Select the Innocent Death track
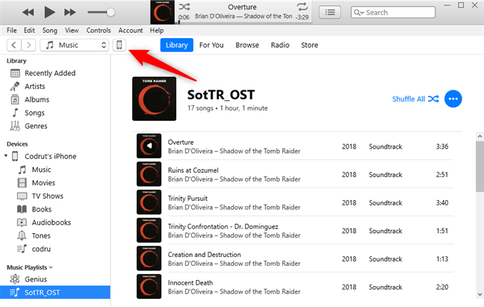Viewport: 484px width, 307px height. point(295,287)
